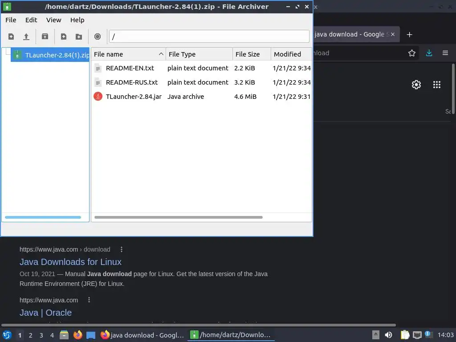Screen dimensions: 456x342
Task: Click the browser page horizontal scrollbar
Action: tap(199, 325)
